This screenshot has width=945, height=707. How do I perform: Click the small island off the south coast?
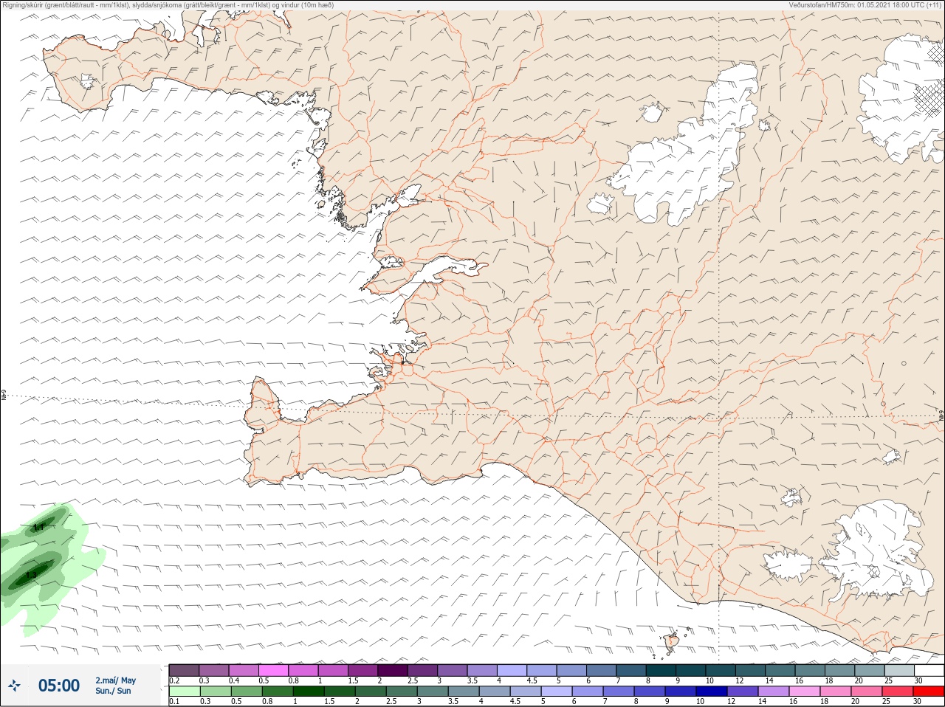(x=672, y=643)
